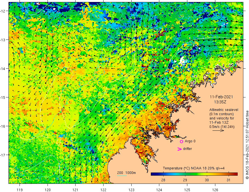This screenshot has width=249, height=192.
Task: Click the '31' temperature scale value
Action: 228,180
